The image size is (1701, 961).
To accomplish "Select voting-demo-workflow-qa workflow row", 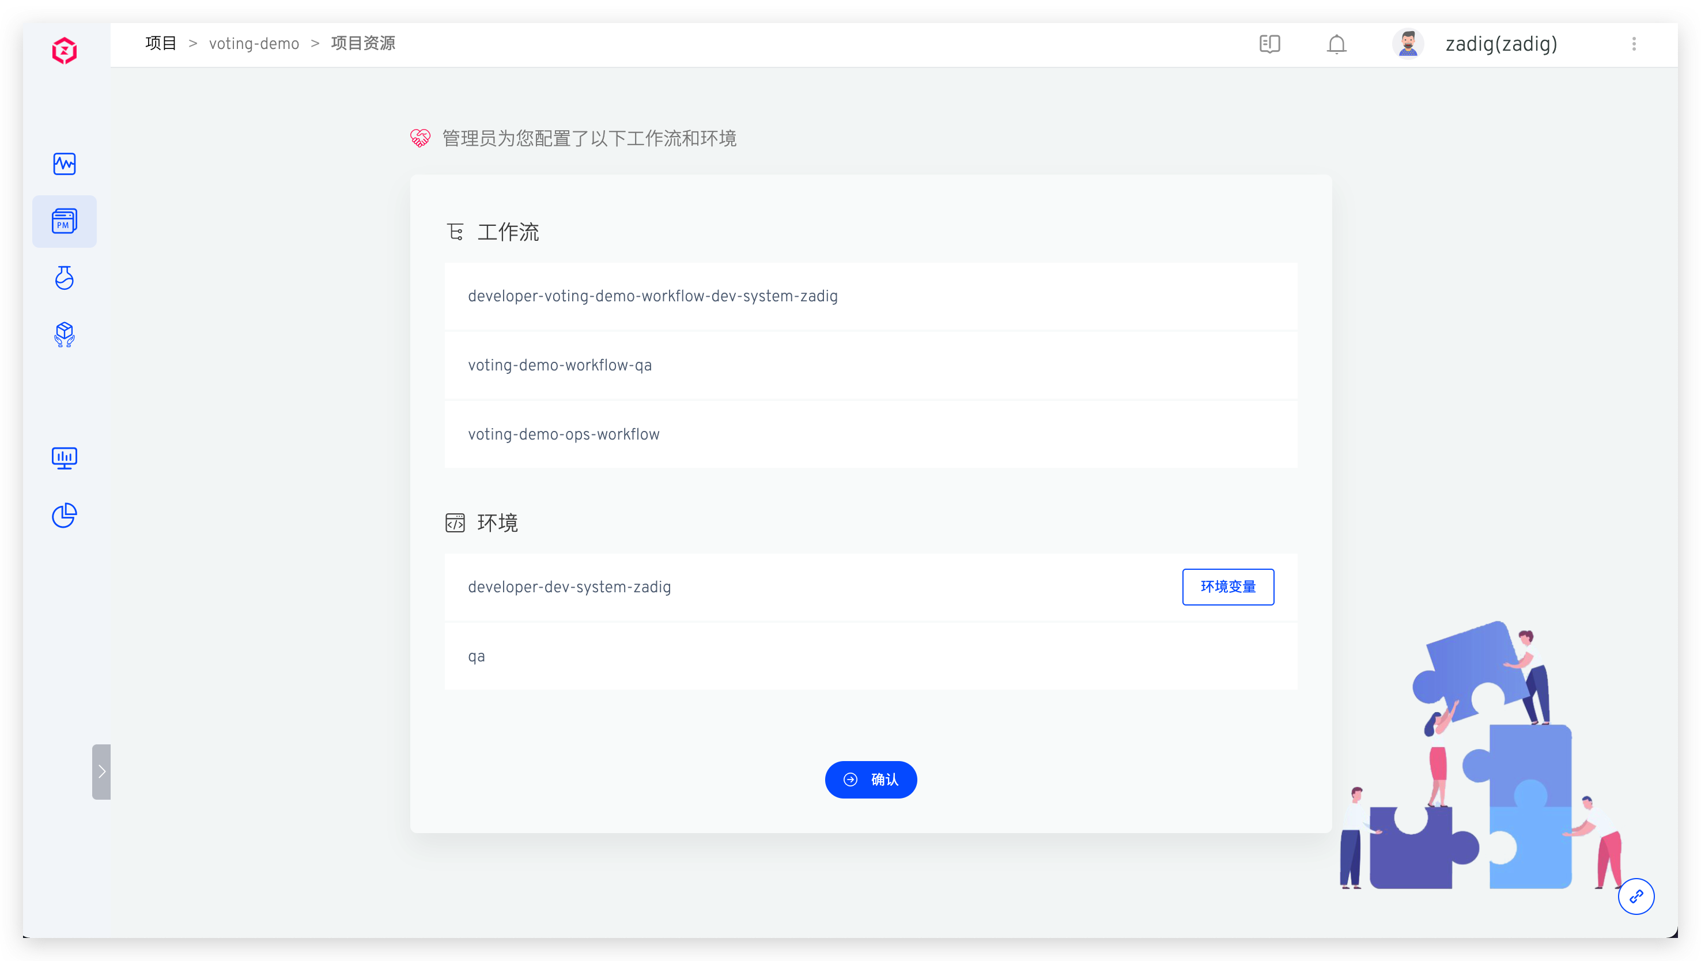I will (x=560, y=365).
